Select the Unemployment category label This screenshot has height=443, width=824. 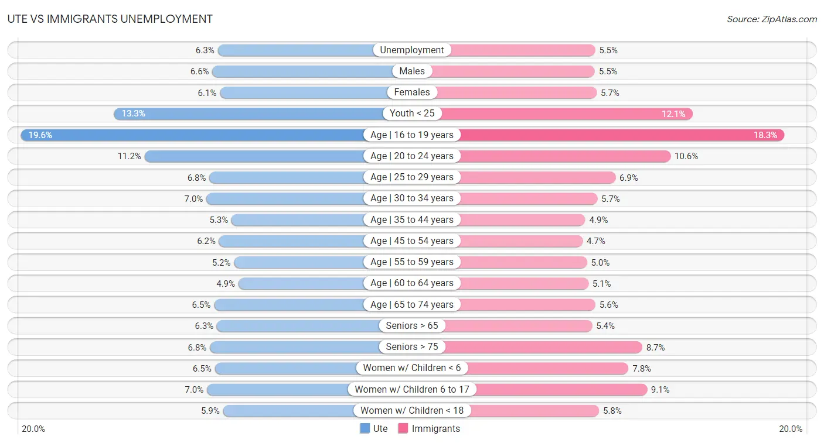[412, 50]
